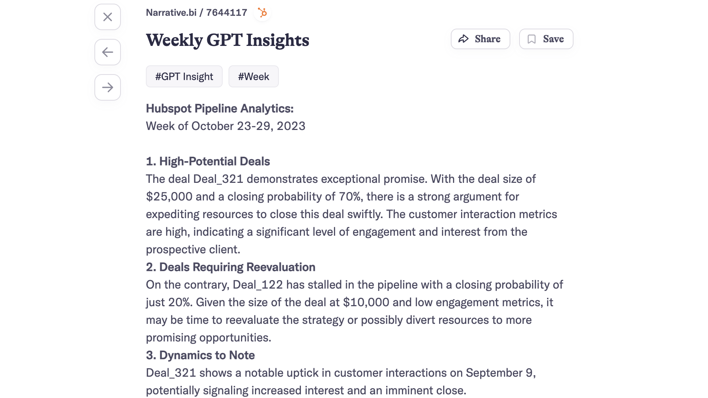Click the 7644117 account breadcrumb
Image resolution: width=708 pixels, height=398 pixels.
click(x=227, y=12)
